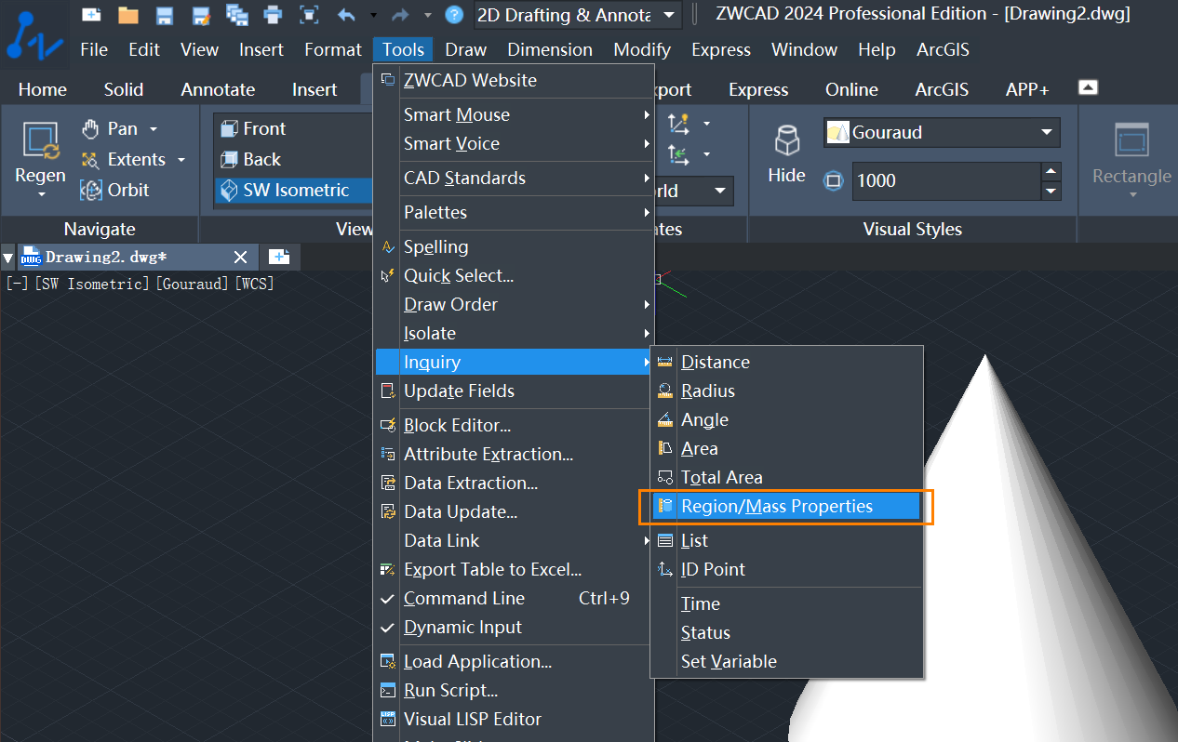
Task: Click the [Gouraud] viewport label
Action: tap(192, 284)
